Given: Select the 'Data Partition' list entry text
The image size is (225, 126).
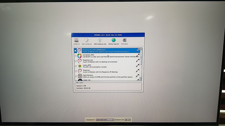Looking at the screenshot, I should [x=88, y=75].
